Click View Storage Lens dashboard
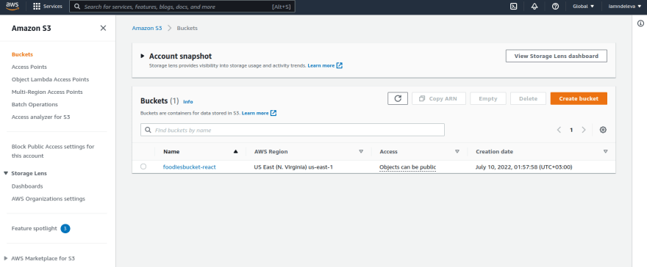 (x=557, y=56)
